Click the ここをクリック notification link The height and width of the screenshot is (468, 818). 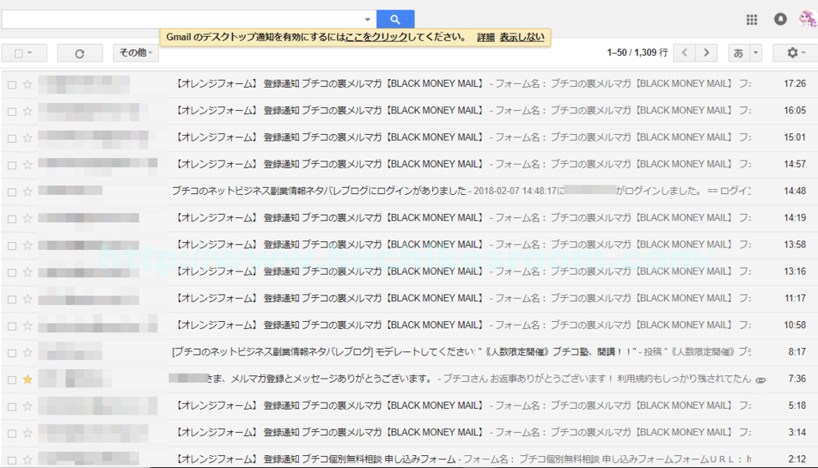click(376, 37)
